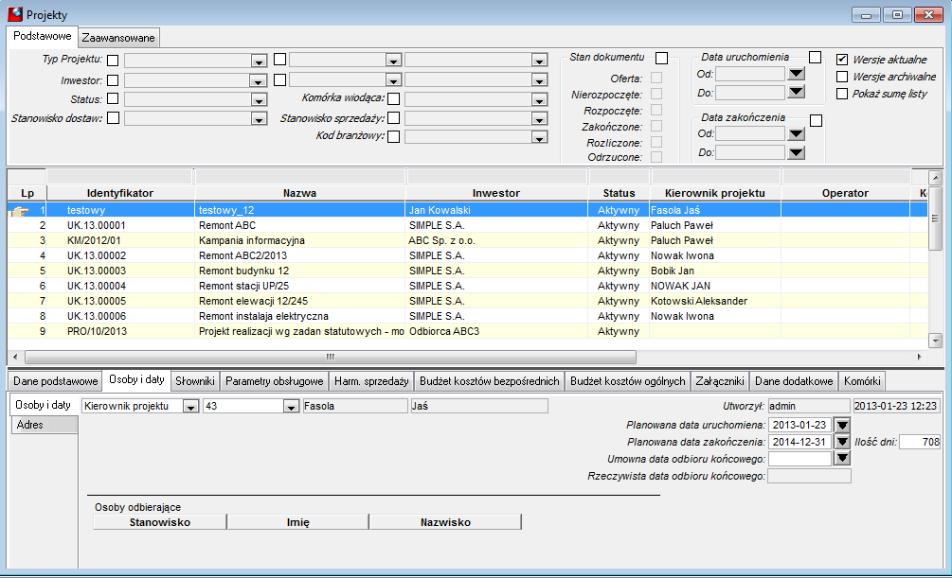Tick the Pokaż sumę listy checkbox
The width and height of the screenshot is (952, 578).
point(842,94)
